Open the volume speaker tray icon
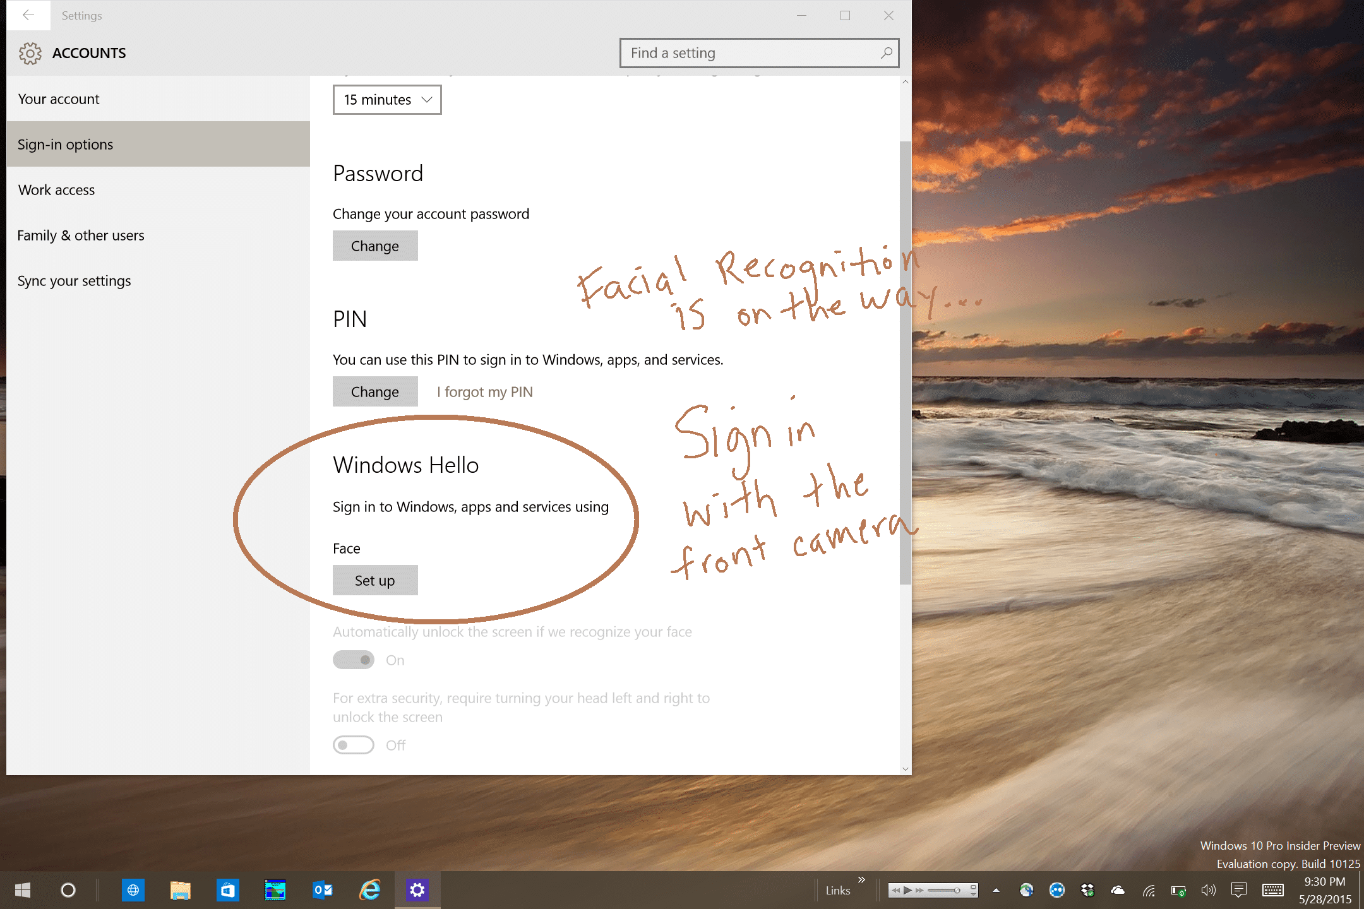This screenshot has height=909, width=1364. 1208,890
